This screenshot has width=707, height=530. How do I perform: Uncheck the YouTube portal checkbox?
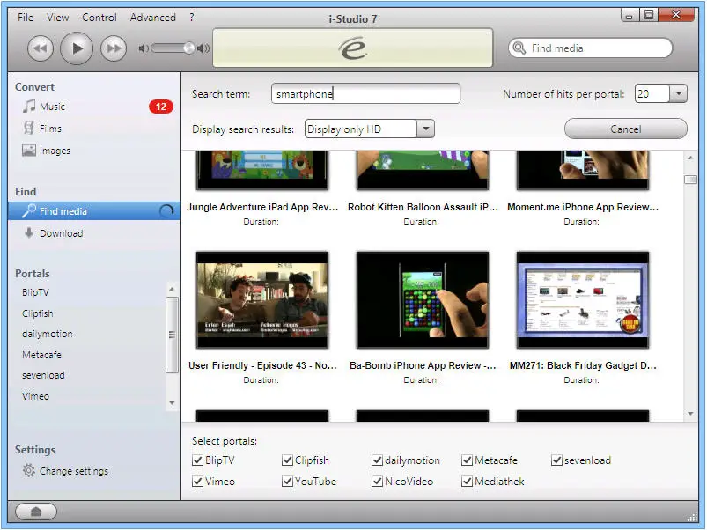tap(288, 482)
